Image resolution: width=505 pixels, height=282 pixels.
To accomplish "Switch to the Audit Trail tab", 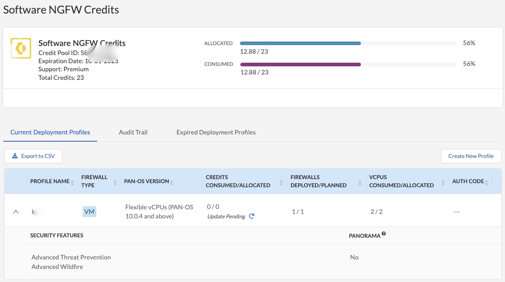I will point(133,132).
